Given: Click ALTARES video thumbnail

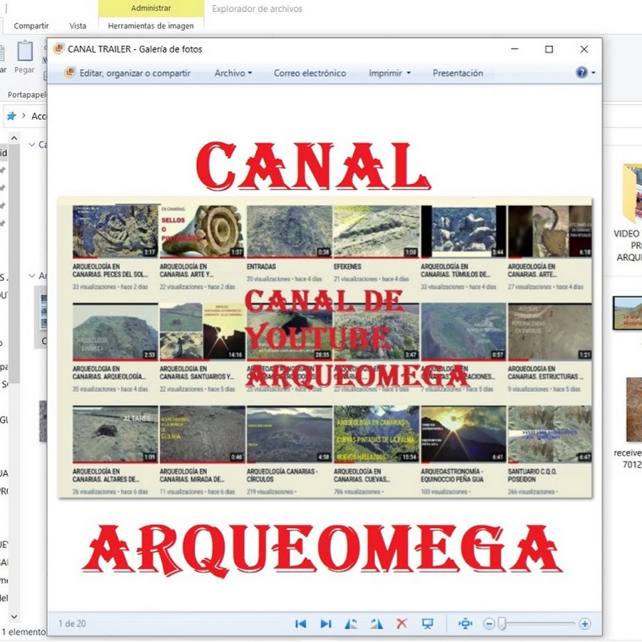Looking at the screenshot, I should [115, 434].
